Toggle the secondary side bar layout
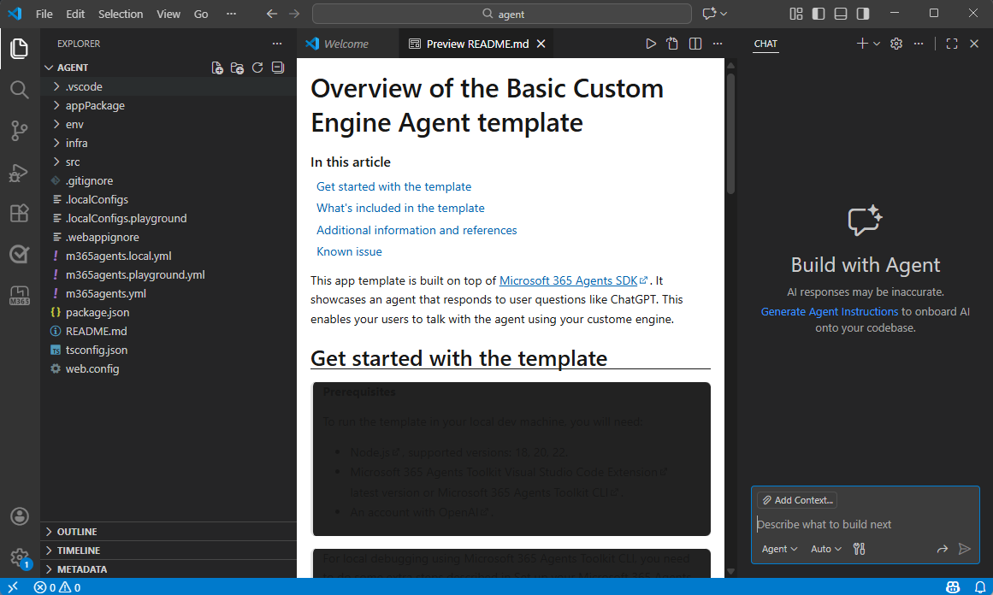The image size is (993, 595). 862,14
